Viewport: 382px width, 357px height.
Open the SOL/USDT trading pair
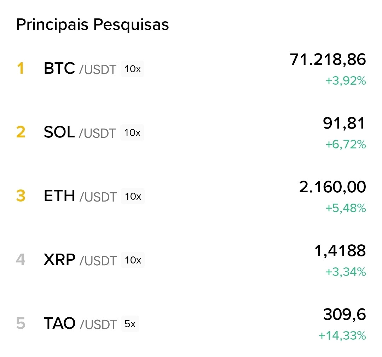point(80,132)
